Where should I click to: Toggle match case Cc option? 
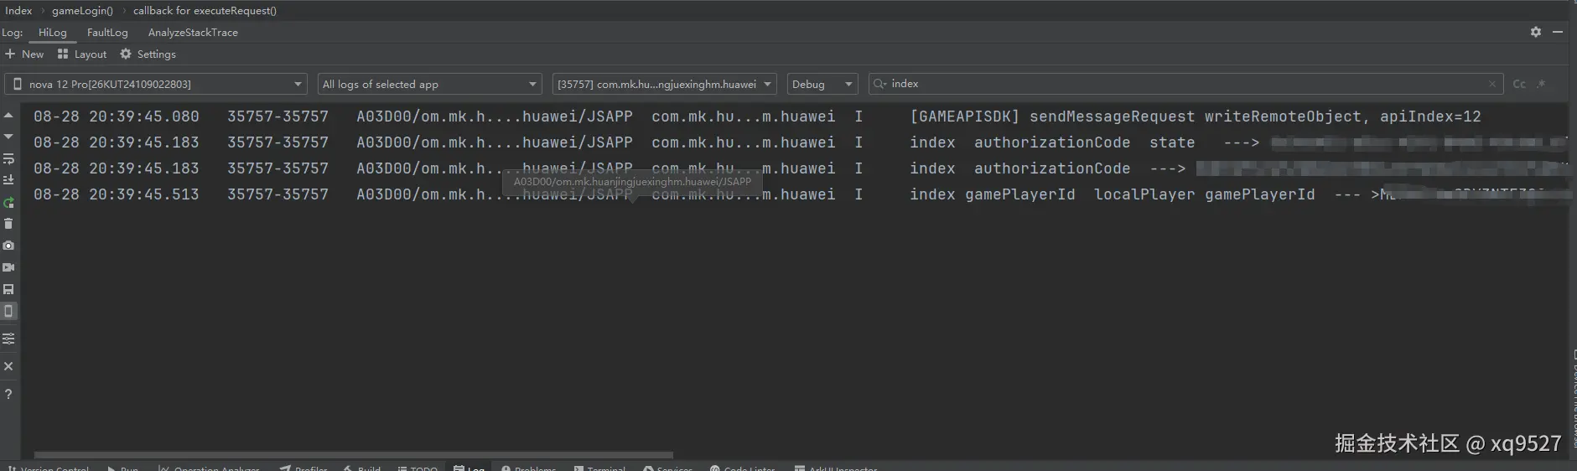pos(1519,84)
